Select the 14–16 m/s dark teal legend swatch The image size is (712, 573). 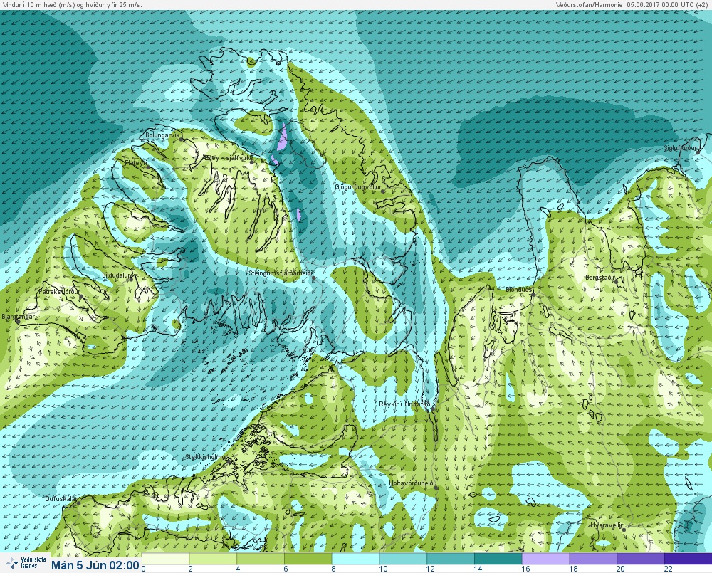click(498, 559)
